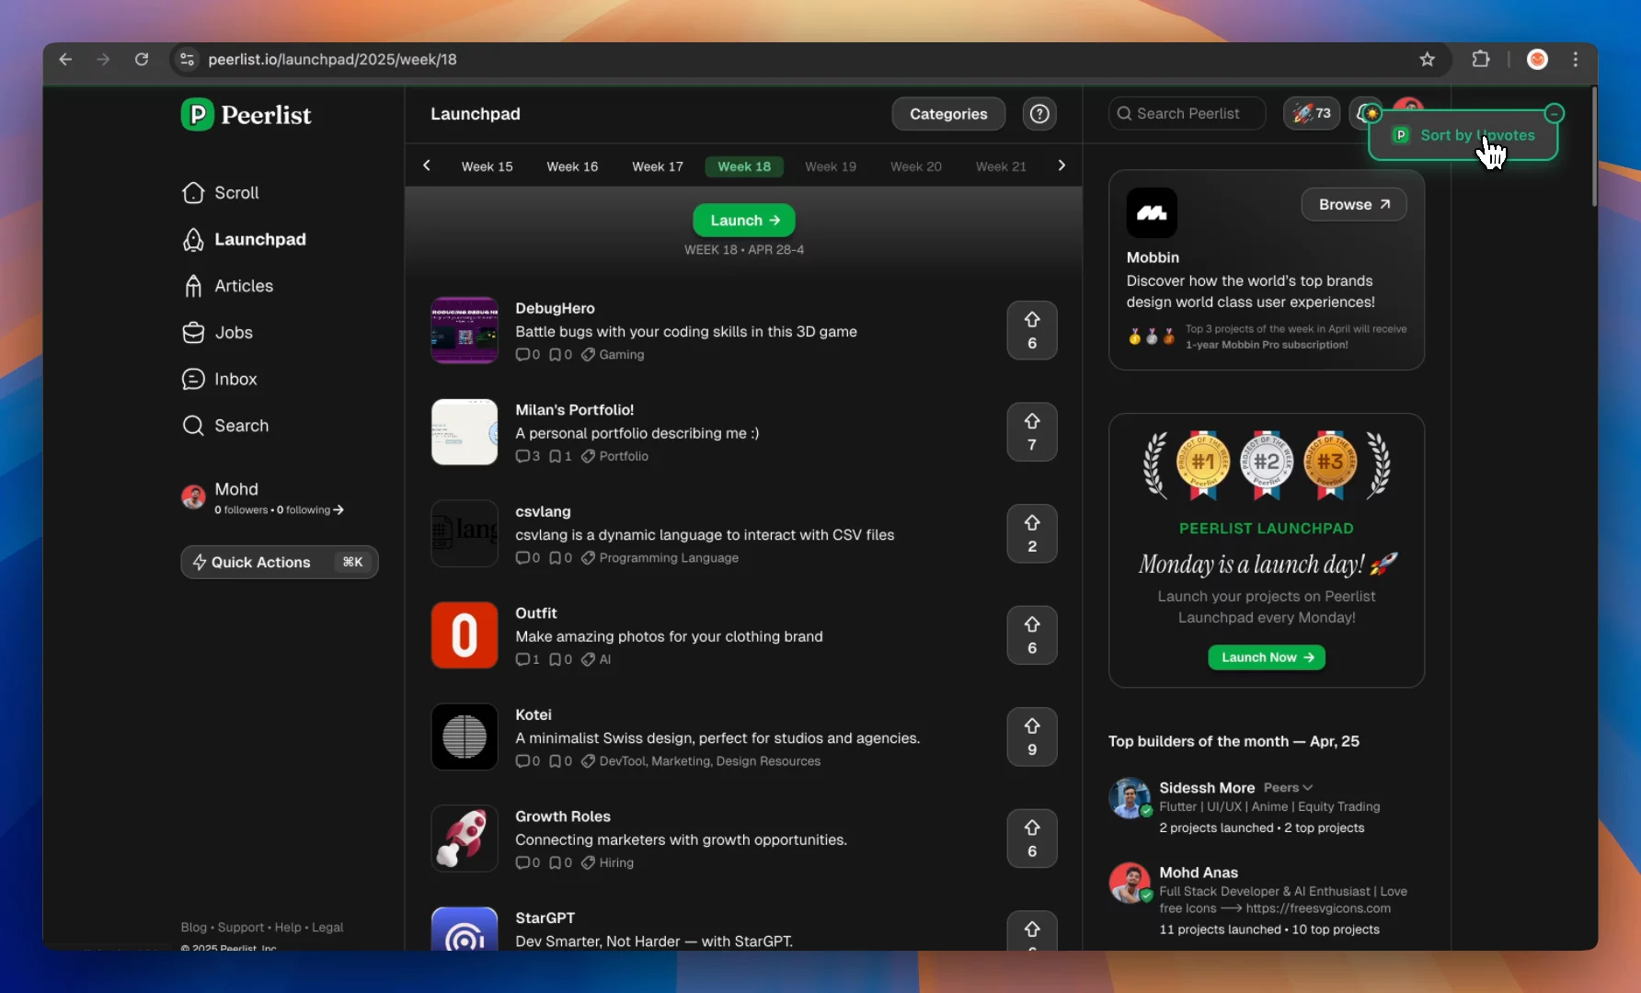This screenshot has width=1641, height=993.
Task: Switch to the Week 20 tab
Action: pyautogui.click(x=915, y=166)
